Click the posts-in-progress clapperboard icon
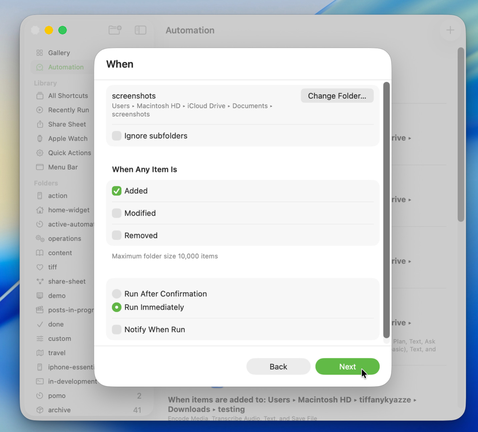Image resolution: width=478 pixels, height=432 pixels. point(40,310)
